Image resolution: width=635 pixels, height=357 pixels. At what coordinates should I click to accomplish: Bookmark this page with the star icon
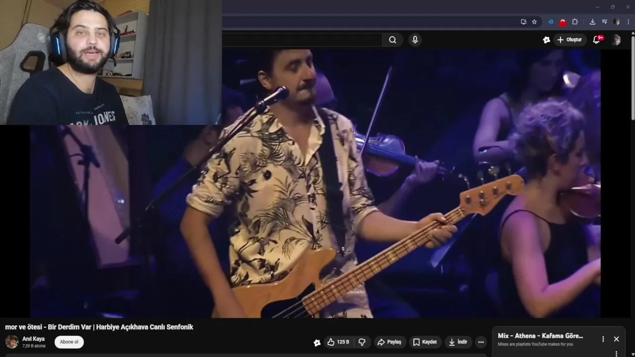(x=534, y=22)
